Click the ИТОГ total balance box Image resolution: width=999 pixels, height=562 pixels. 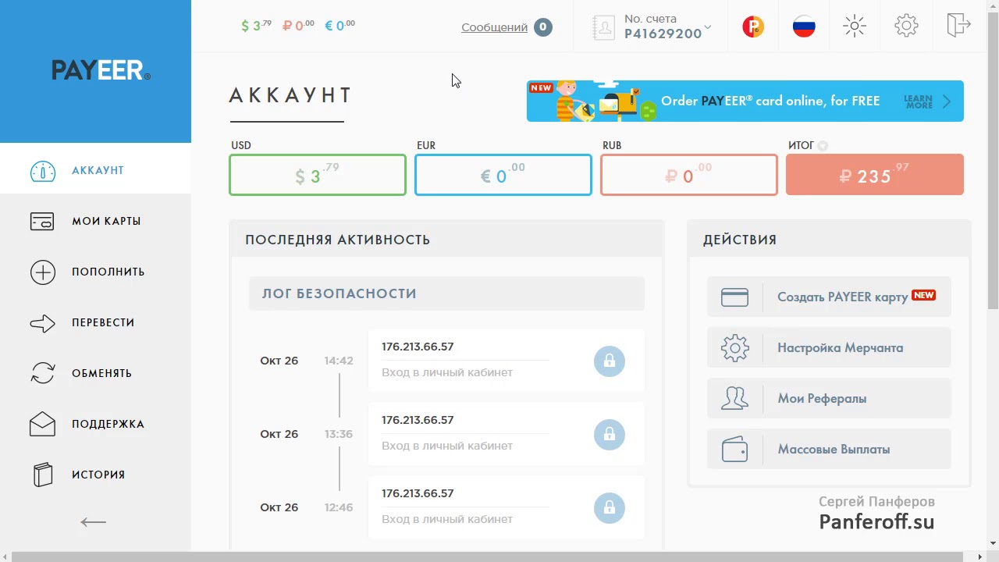875,175
